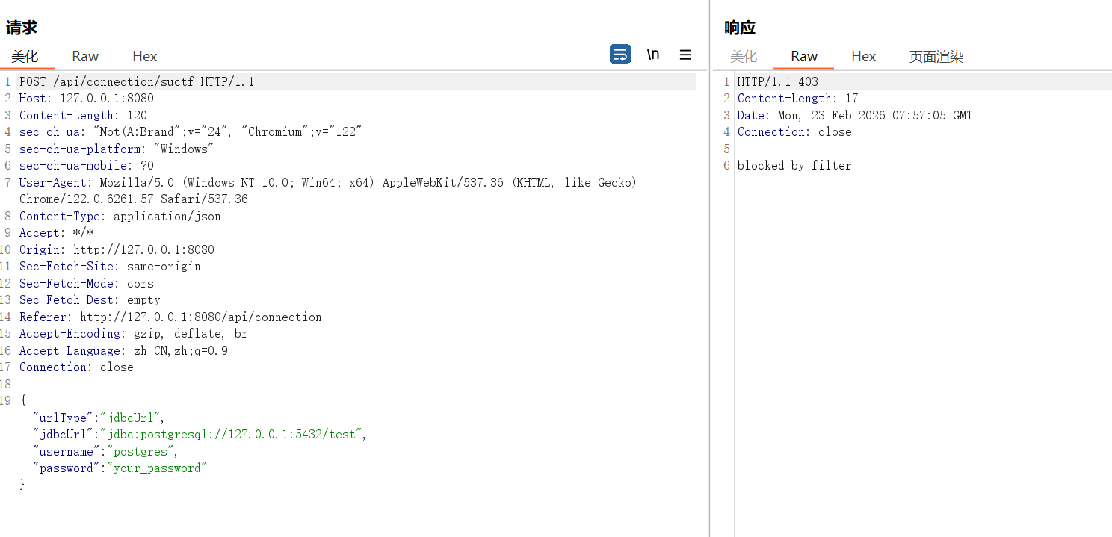Viewport: 1112px width, 537px height.
Task: Click the divider between request and response
Action: tap(709, 269)
